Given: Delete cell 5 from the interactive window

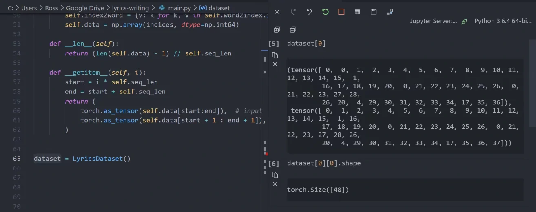Looking at the screenshot, I should [x=275, y=64].
